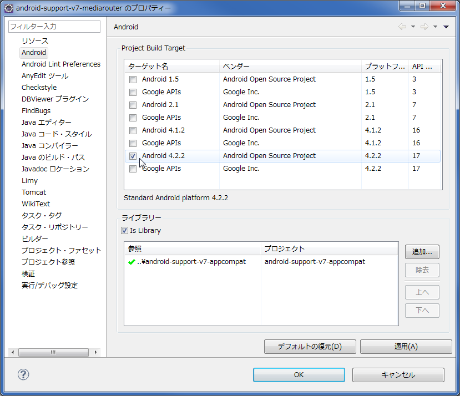The height and width of the screenshot is (396, 460).
Task: Select Android Lint Preferences page
Action: [x=61, y=64]
